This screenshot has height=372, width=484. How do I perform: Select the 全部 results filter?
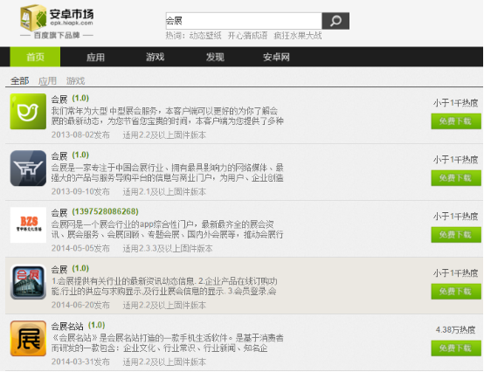20,81
